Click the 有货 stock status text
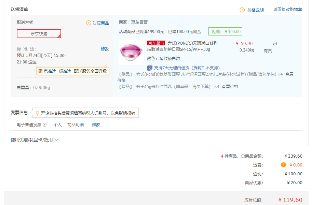The height and width of the screenshot is (205, 312). point(268,51)
